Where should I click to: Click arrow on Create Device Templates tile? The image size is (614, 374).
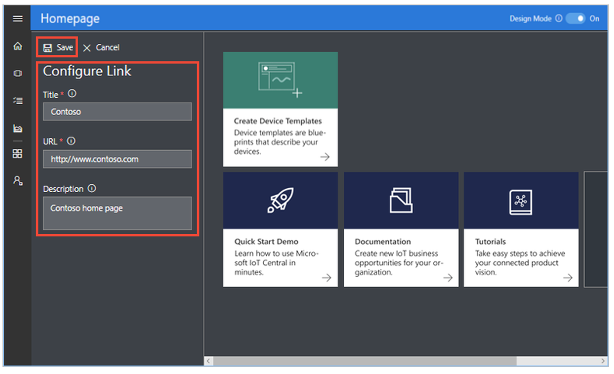coord(325,157)
